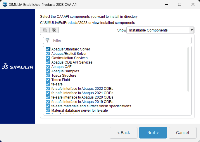200x142 pixels.
Task: Toggle fe-safe interface to Abaqus 2019 ODBs checkbox
Action: tap(48, 102)
